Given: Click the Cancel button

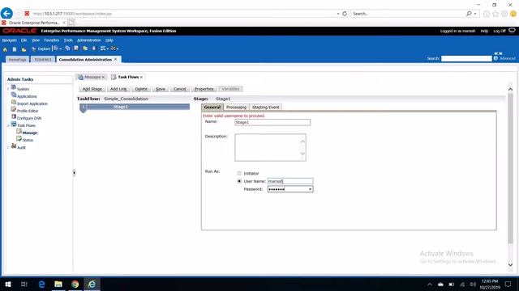Looking at the screenshot, I should click(180, 89).
